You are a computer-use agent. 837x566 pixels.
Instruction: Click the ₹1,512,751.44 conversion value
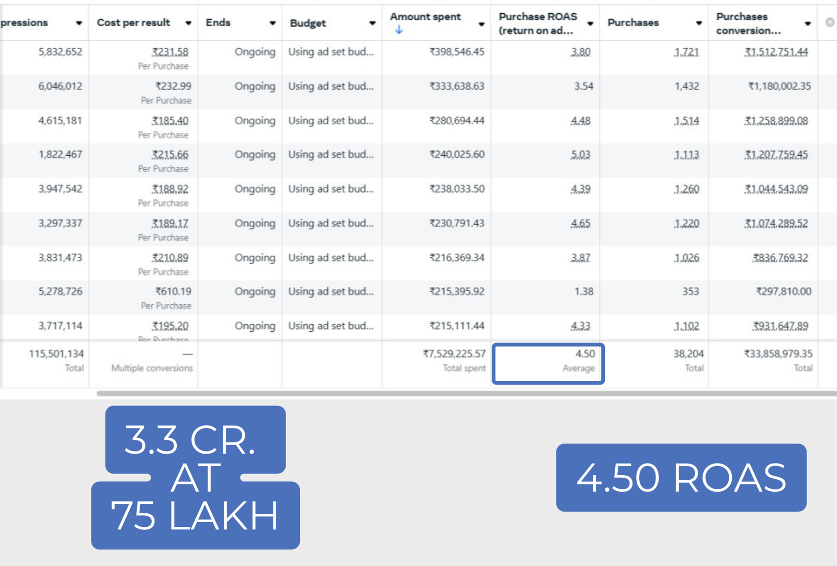776,52
